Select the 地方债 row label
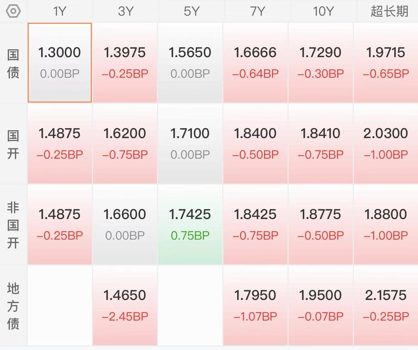 (x=13, y=306)
